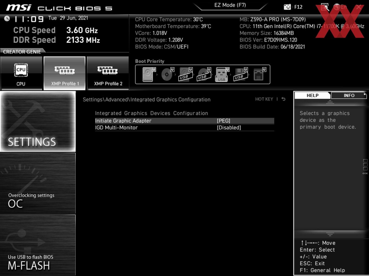Image resolution: width=369 pixels, height=276 pixels.
Task: Click the HOT KEY label
Action: click(x=264, y=99)
